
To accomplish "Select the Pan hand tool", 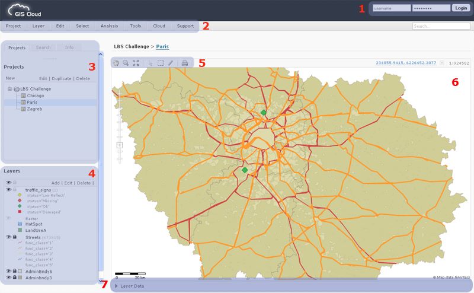I will [116, 63].
